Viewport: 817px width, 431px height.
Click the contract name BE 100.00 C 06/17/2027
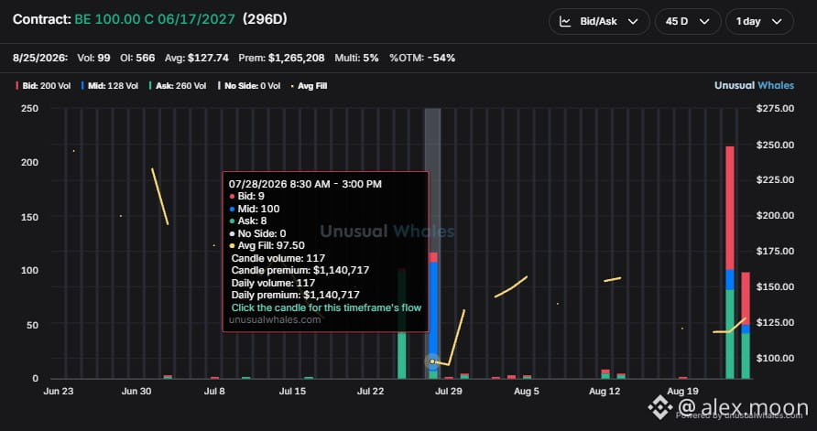tap(155, 19)
